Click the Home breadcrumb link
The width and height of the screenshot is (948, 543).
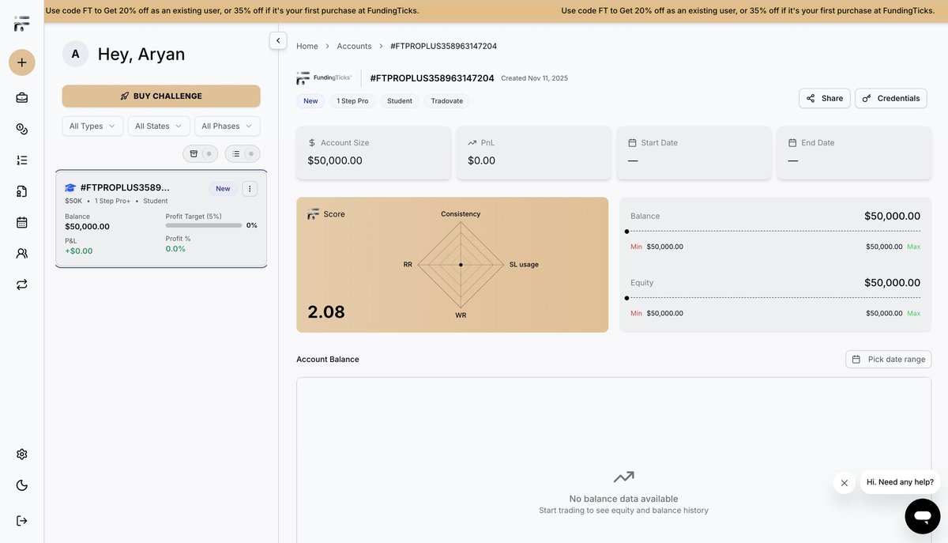click(x=307, y=46)
